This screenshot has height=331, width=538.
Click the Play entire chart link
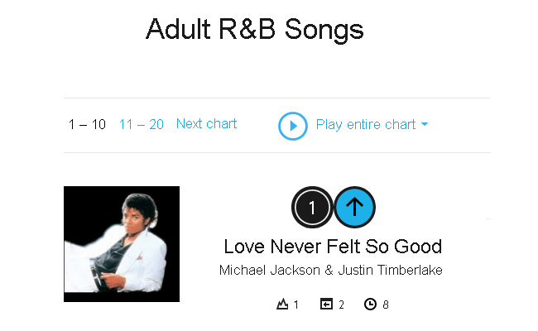click(365, 125)
